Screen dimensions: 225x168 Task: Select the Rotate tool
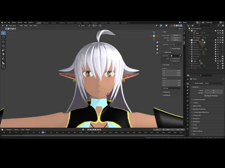3,46
